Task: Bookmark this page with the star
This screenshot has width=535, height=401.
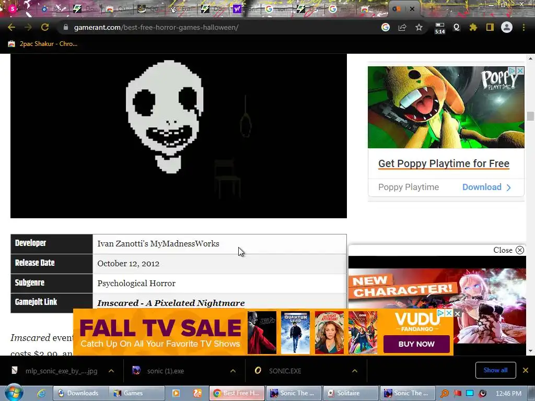Action: point(419,27)
